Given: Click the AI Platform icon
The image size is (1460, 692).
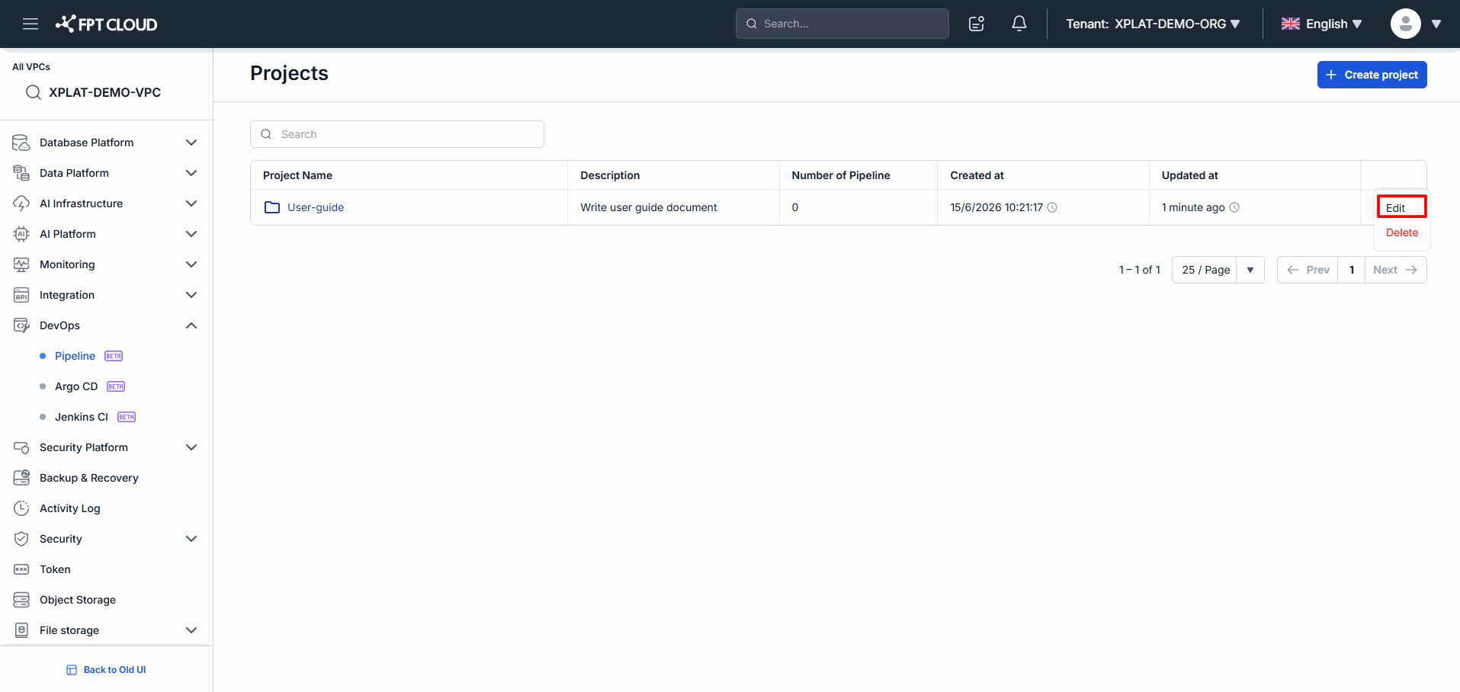Looking at the screenshot, I should 21,234.
